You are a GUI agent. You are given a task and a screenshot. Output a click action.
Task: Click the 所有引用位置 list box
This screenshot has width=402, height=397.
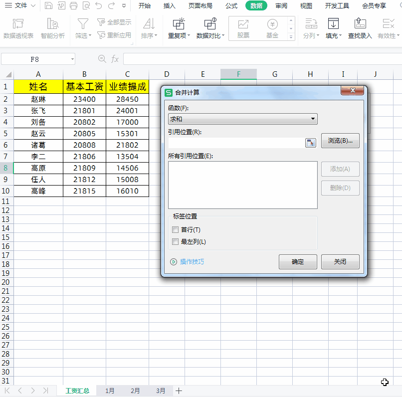[242, 185]
